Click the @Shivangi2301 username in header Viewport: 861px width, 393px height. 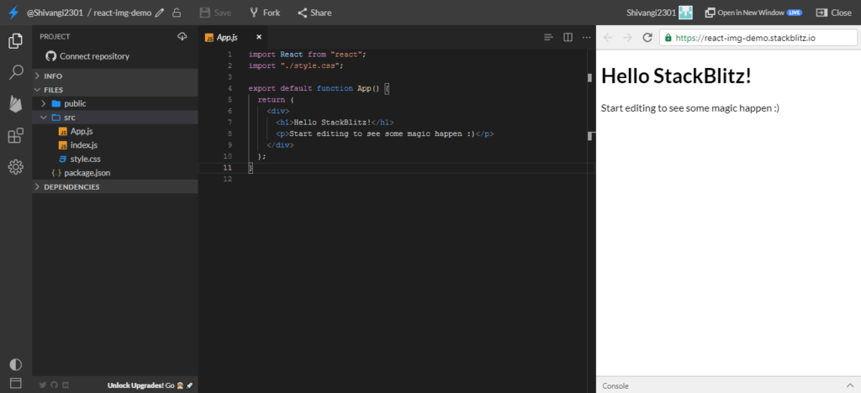point(55,12)
